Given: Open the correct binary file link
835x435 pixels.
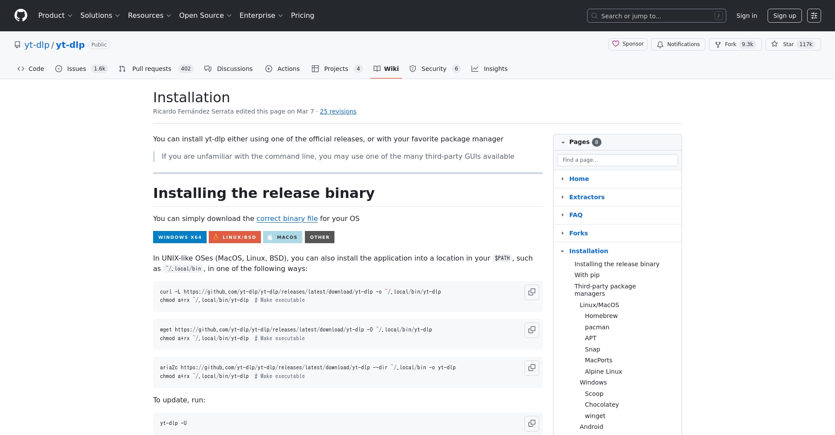Looking at the screenshot, I should 287,219.
